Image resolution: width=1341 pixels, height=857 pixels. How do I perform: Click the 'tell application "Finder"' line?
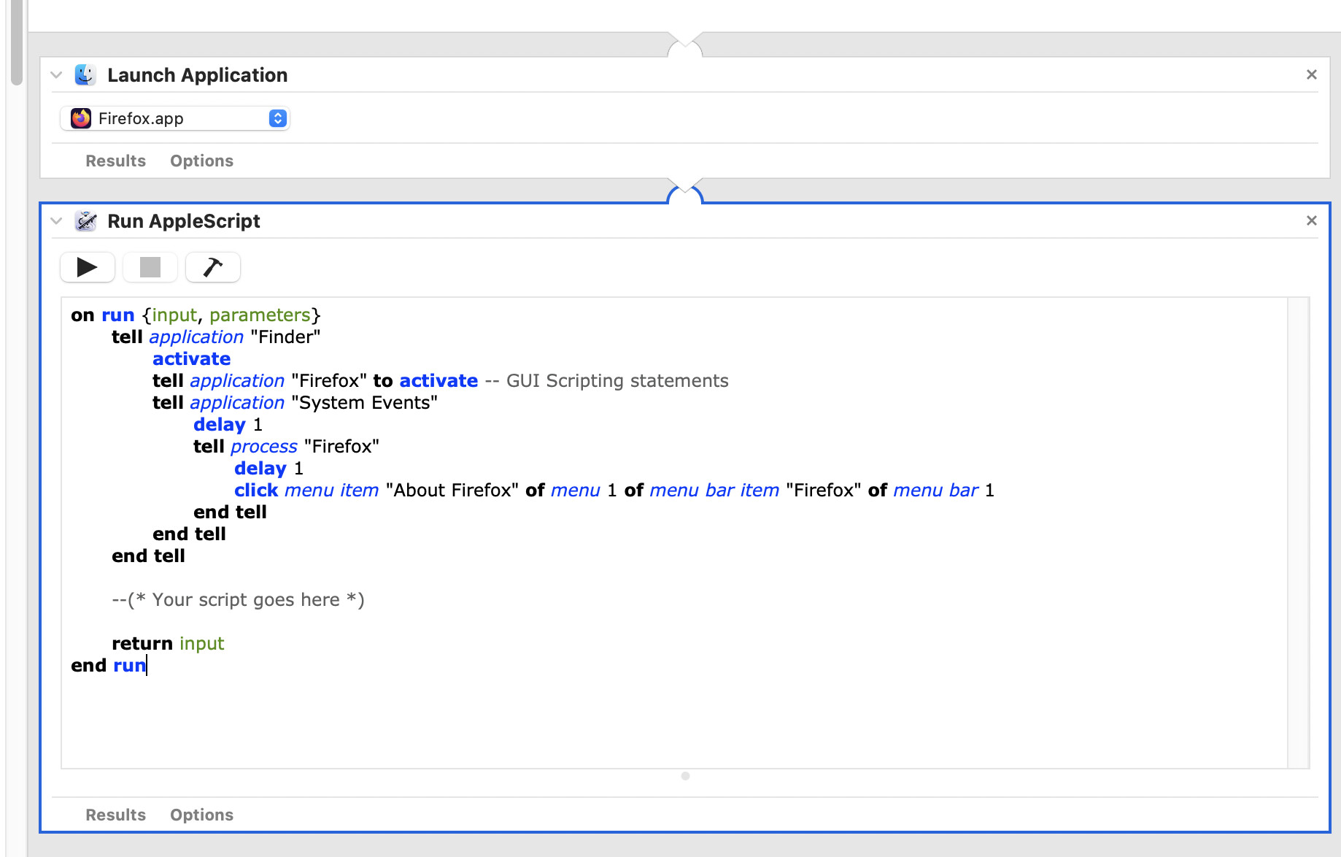pyautogui.click(x=216, y=337)
